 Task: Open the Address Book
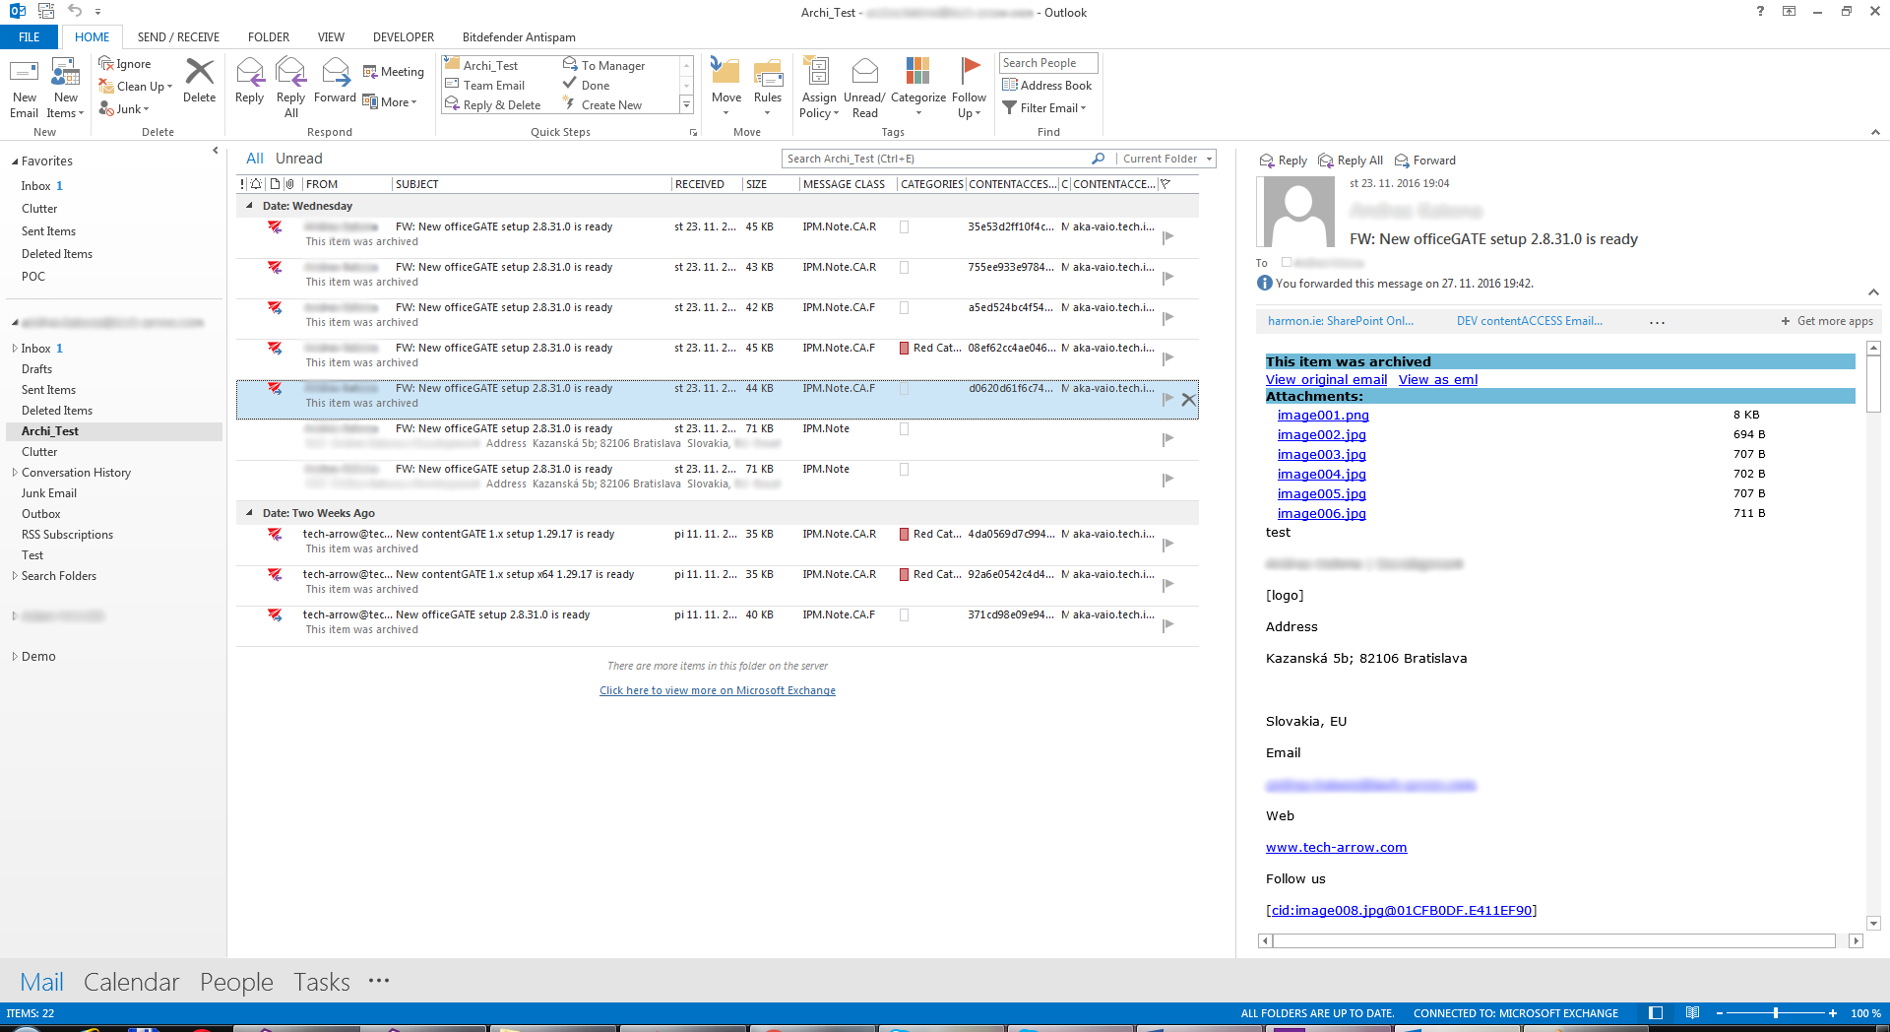click(1047, 86)
